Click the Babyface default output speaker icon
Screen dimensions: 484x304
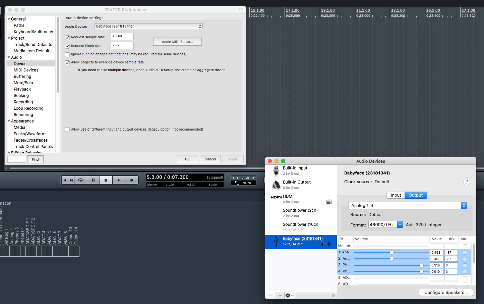[x=323, y=244]
